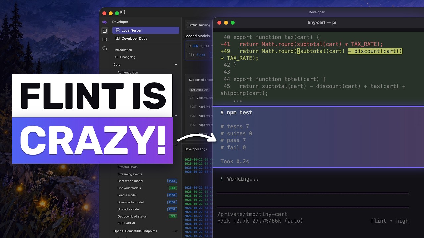Click the spinner icon beside Working...
The width and height of the screenshot is (424, 238).
pyautogui.click(x=222, y=179)
